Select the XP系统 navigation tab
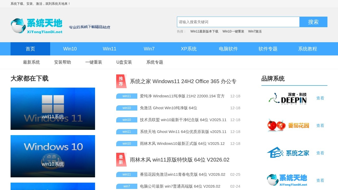338x190 pixels. [x=189, y=49]
